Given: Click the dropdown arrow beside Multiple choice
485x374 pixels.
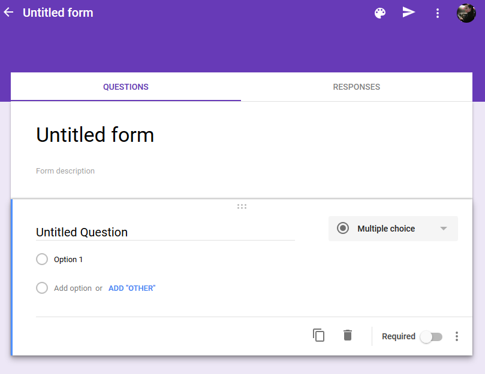Looking at the screenshot, I should [444, 229].
